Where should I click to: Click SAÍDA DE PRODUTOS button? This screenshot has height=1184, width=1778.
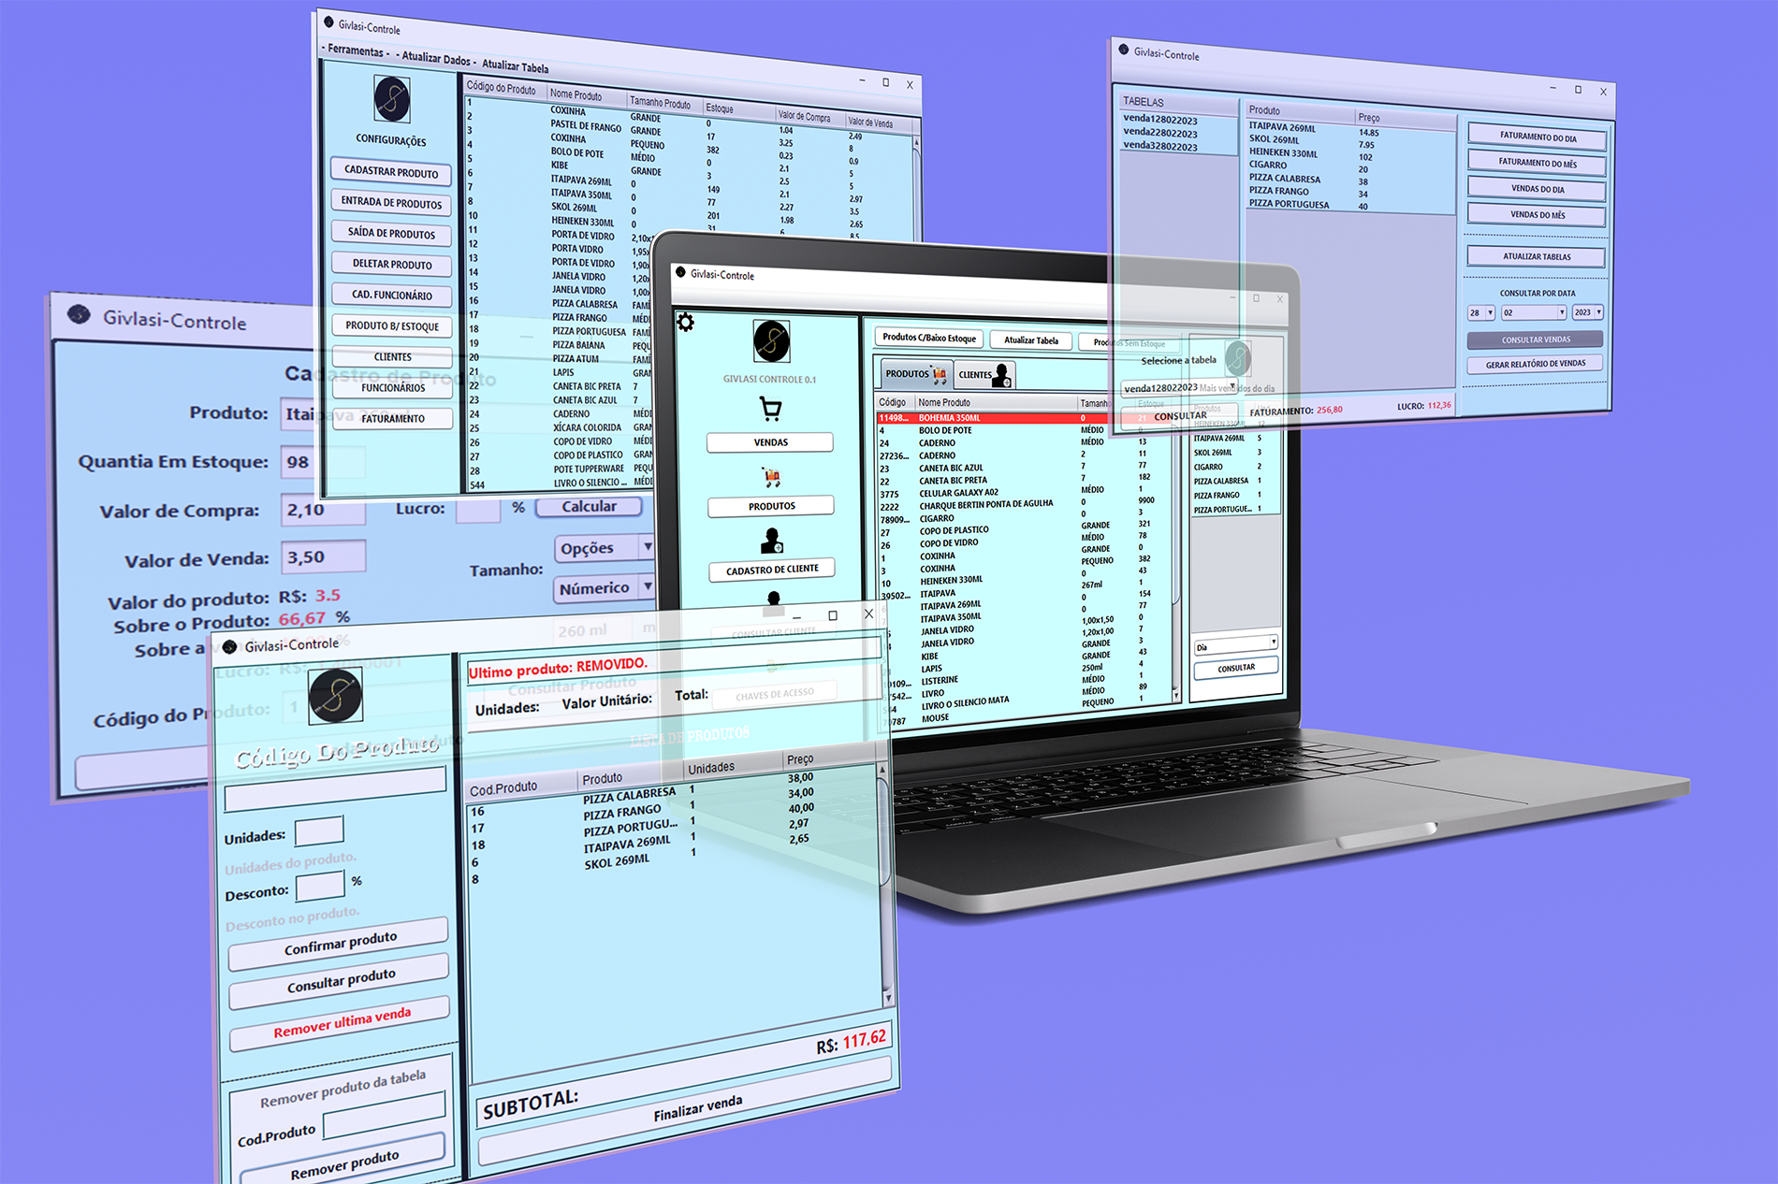(391, 233)
